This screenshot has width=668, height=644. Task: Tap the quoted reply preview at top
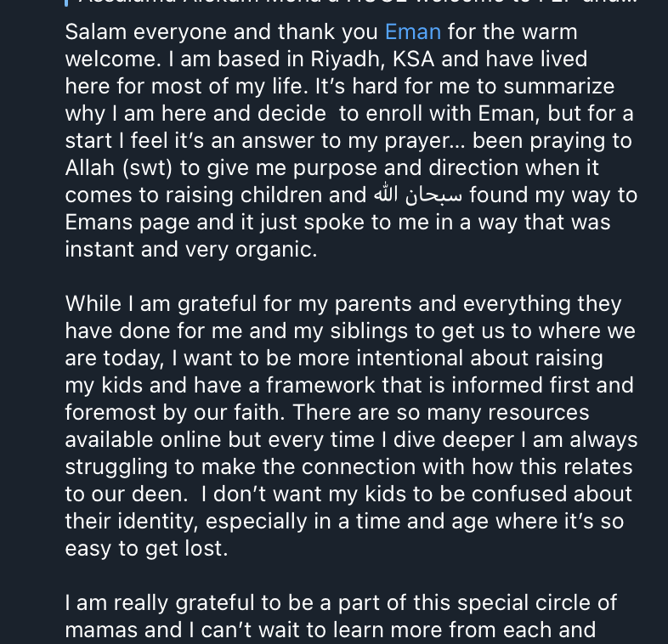pos(358,3)
